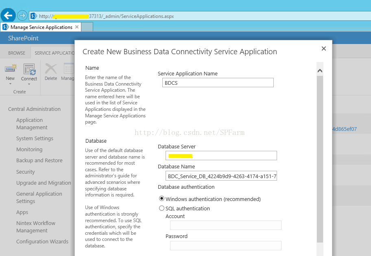Expand the New dropdown arrow
The image size is (371, 256).
click(x=10, y=84)
